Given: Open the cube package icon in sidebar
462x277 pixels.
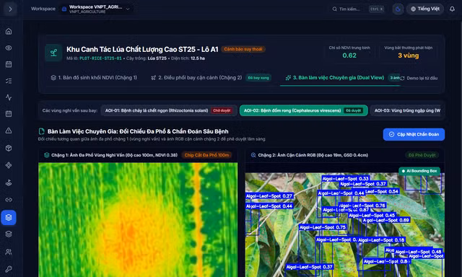Looking at the screenshot, I should click(x=9, y=148).
